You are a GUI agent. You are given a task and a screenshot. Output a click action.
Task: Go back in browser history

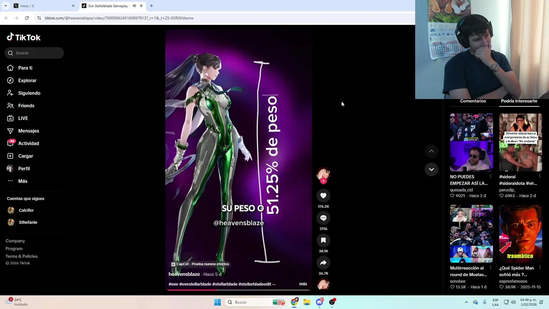point(6,18)
